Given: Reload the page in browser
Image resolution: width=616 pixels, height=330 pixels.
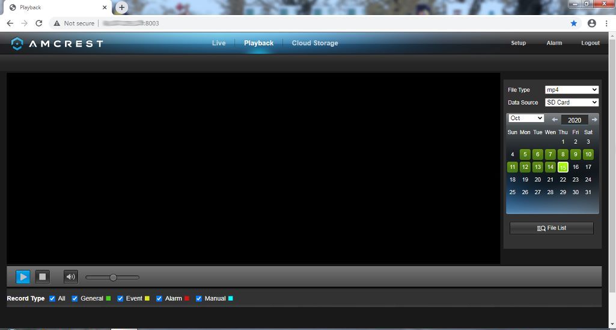Looking at the screenshot, I should point(38,23).
